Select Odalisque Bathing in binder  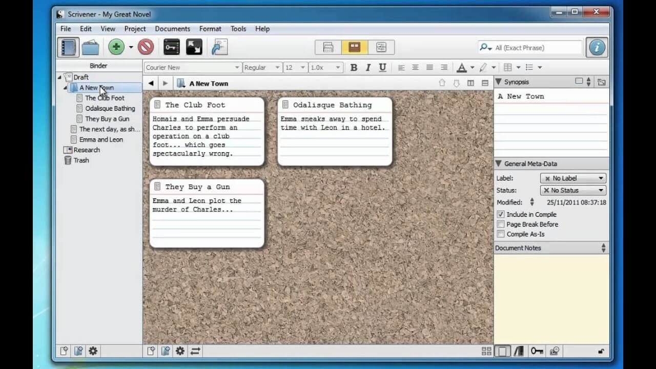110,109
